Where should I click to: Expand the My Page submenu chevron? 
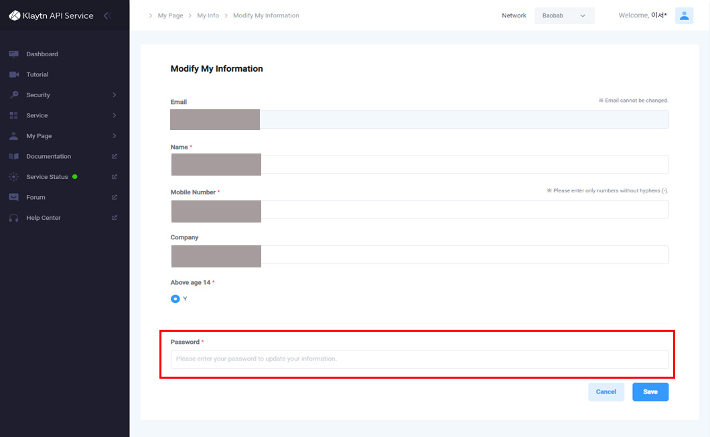coord(114,135)
